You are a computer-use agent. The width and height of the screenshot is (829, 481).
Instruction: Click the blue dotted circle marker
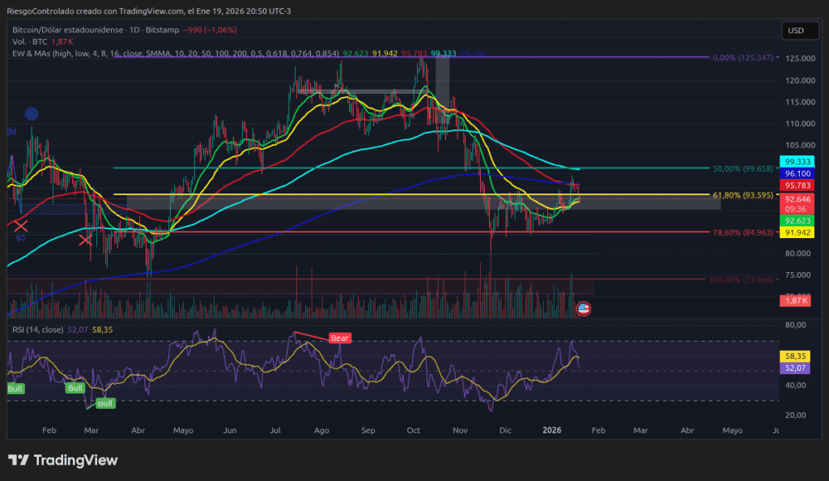click(31, 115)
